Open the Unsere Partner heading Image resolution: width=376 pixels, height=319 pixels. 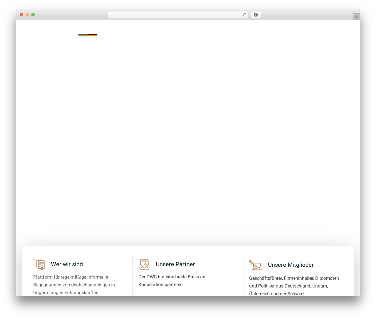pyautogui.click(x=175, y=264)
